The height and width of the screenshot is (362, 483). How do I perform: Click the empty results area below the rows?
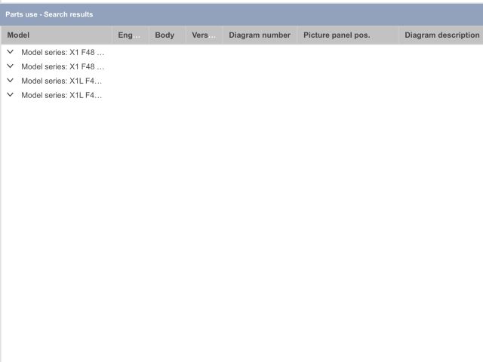click(241, 226)
